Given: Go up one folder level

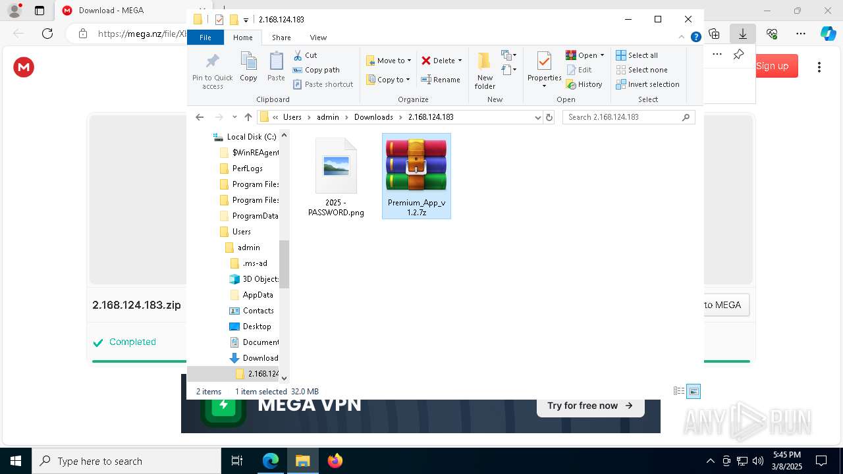Looking at the screenshot, I should click(248, 117).
